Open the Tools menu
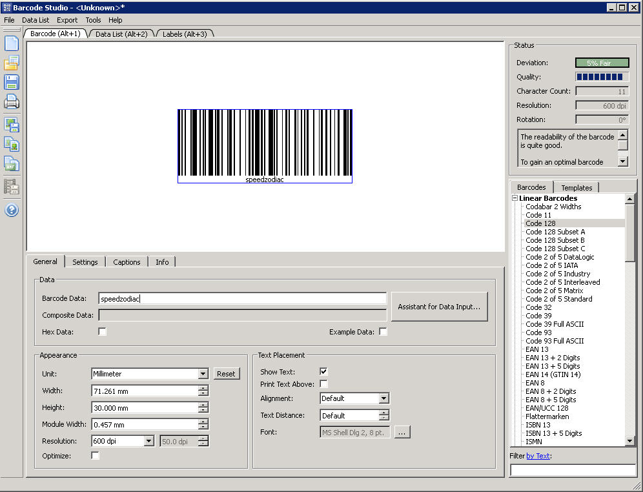643x492 pixels. pyautogui.click(x=93, y=20)
